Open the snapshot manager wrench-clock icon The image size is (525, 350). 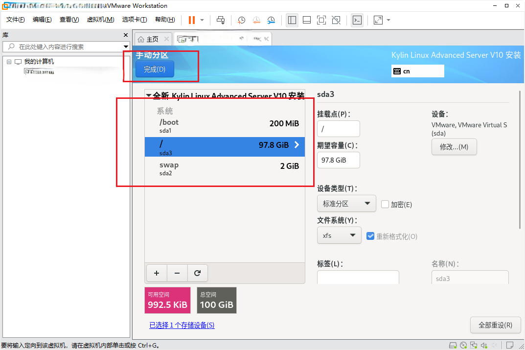click(271, 20)
